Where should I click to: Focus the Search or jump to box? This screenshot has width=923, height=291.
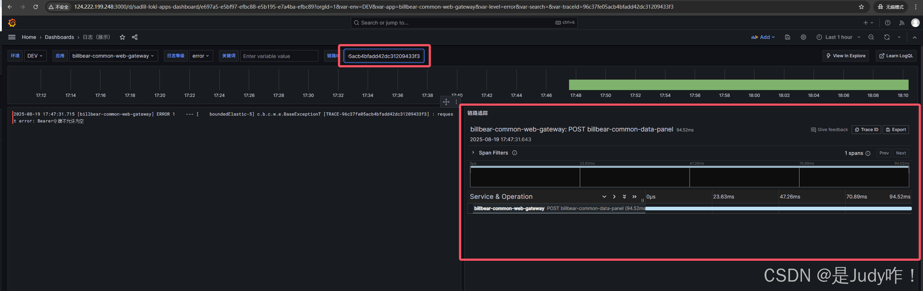tap(464, 23)
